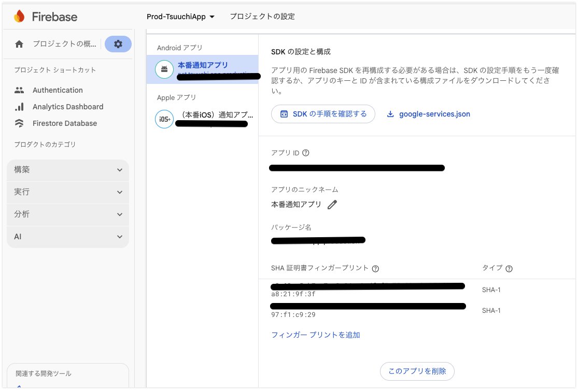Expand the 構築 category

(68, 170)
